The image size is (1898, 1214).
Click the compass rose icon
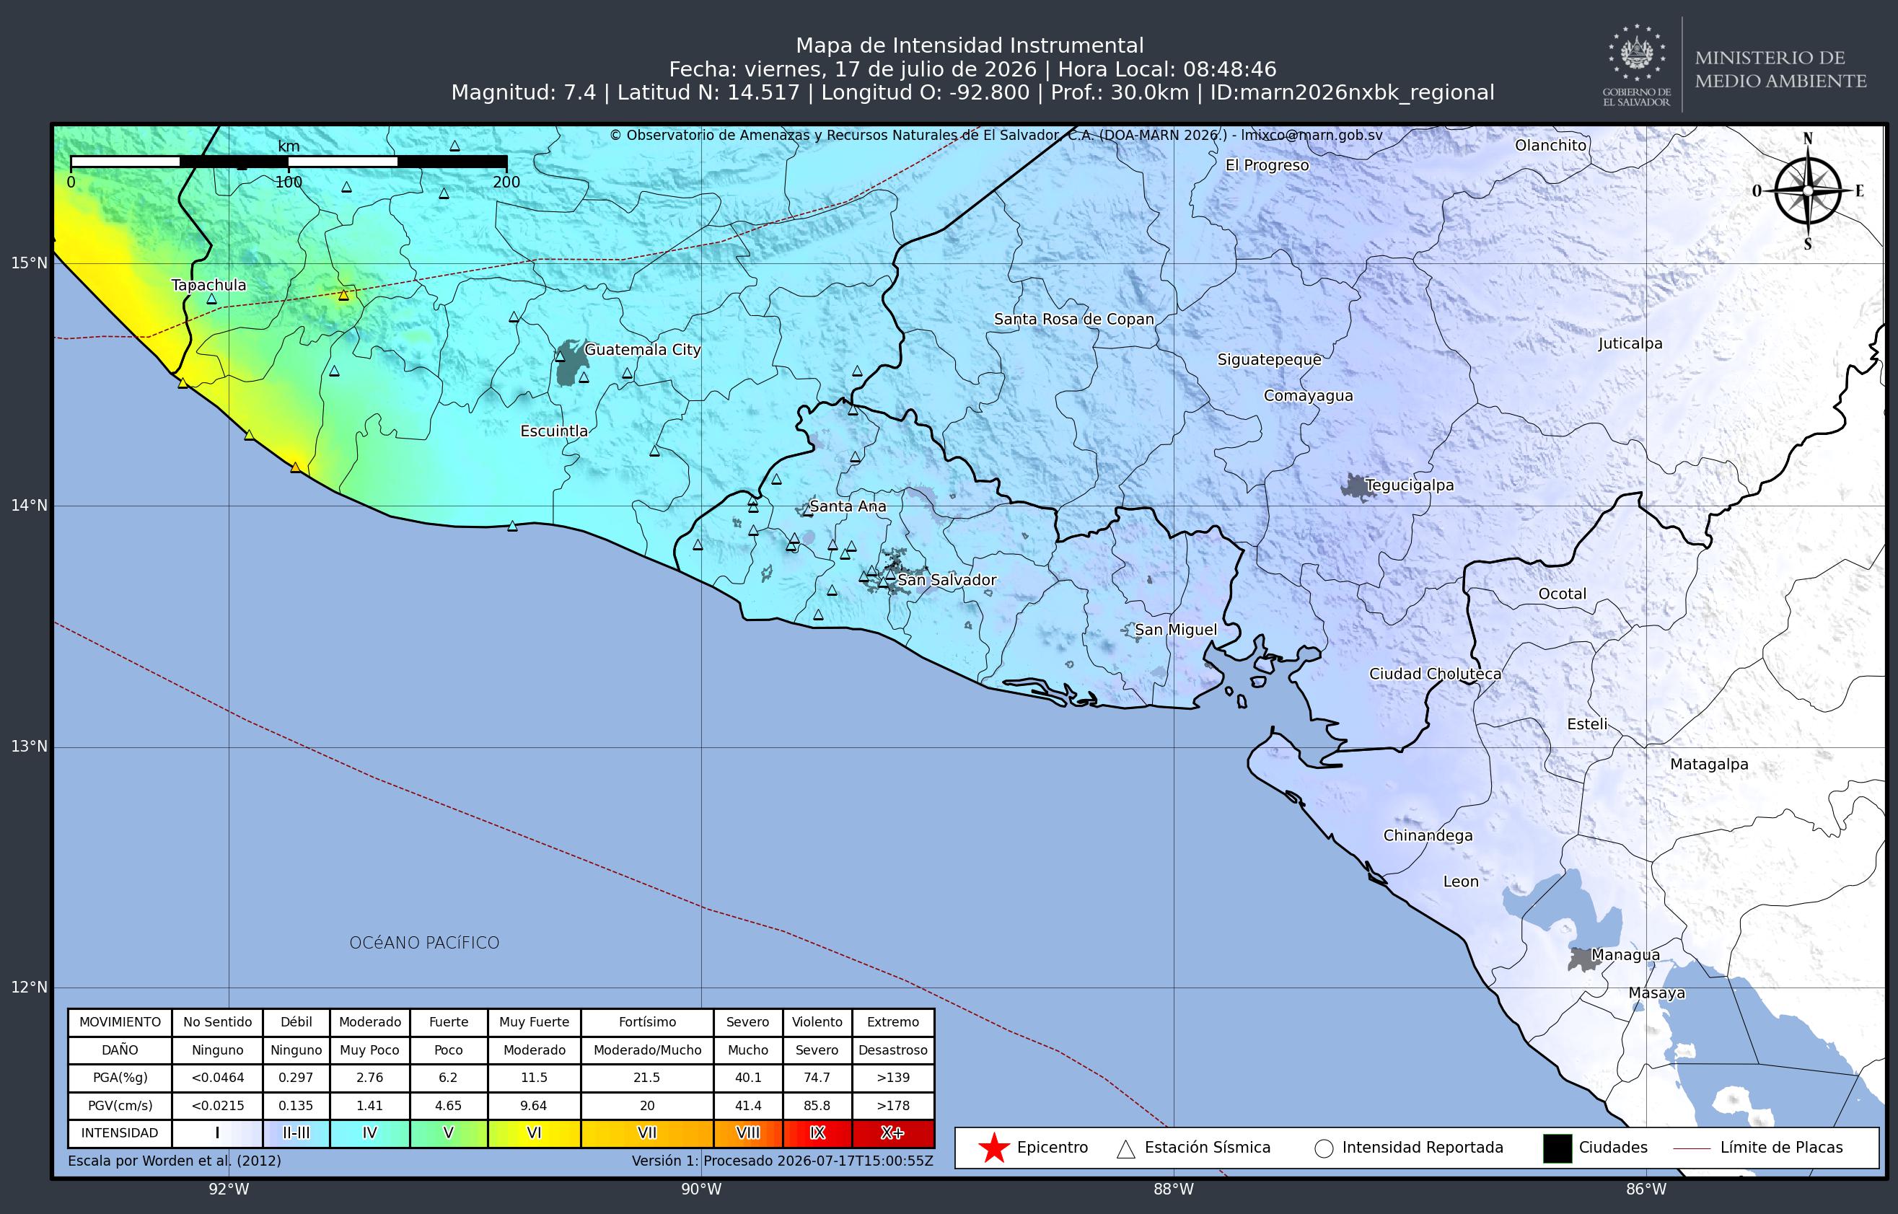(x=1808, y=192)
